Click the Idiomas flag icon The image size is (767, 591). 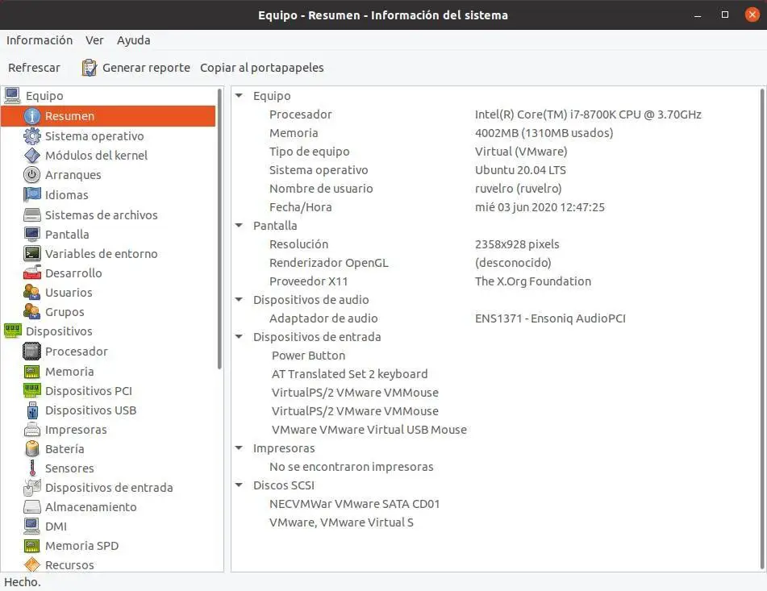[32, 194]
